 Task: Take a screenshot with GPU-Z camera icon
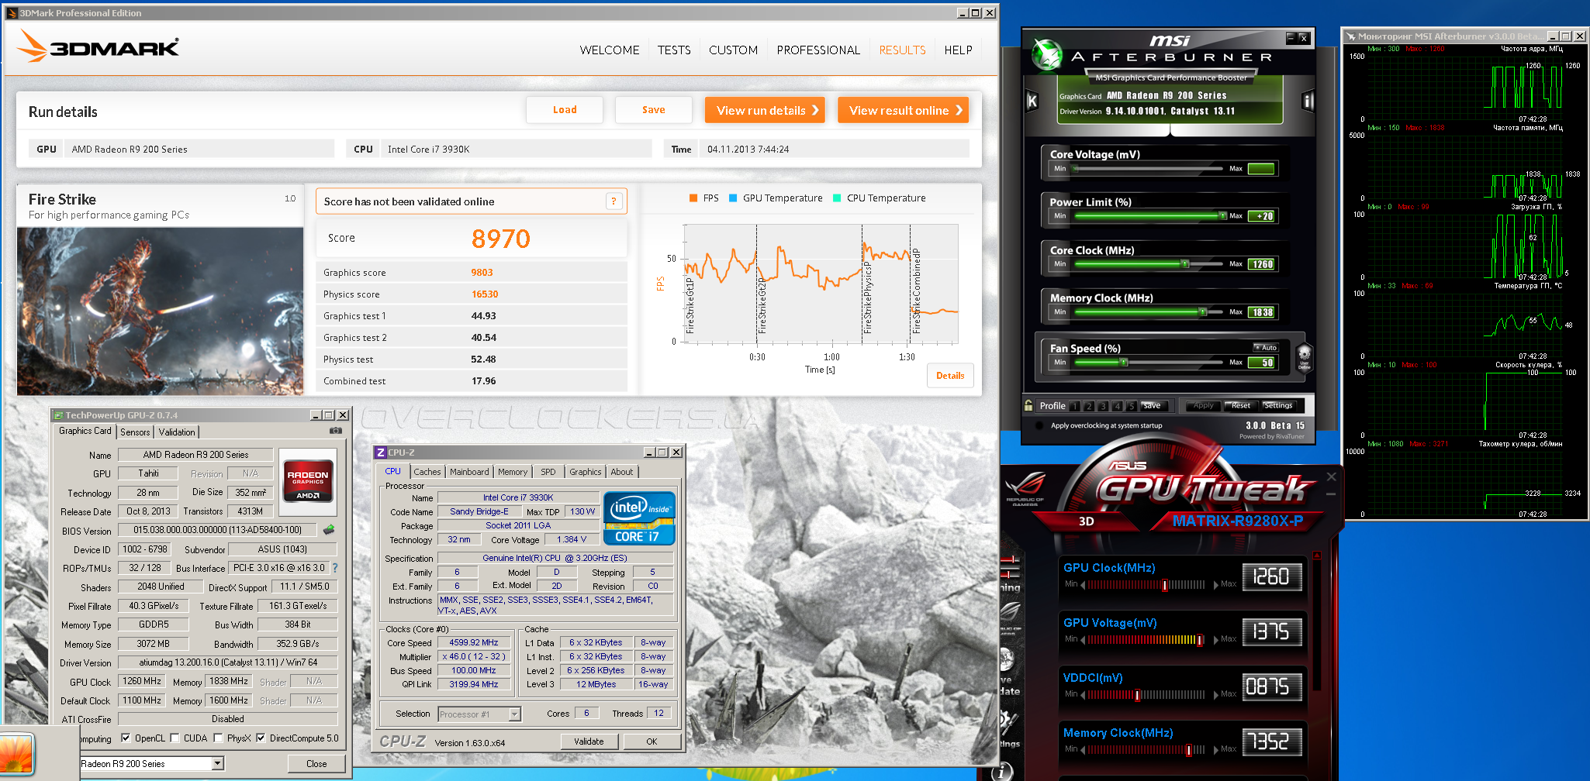tap(335, 431)
